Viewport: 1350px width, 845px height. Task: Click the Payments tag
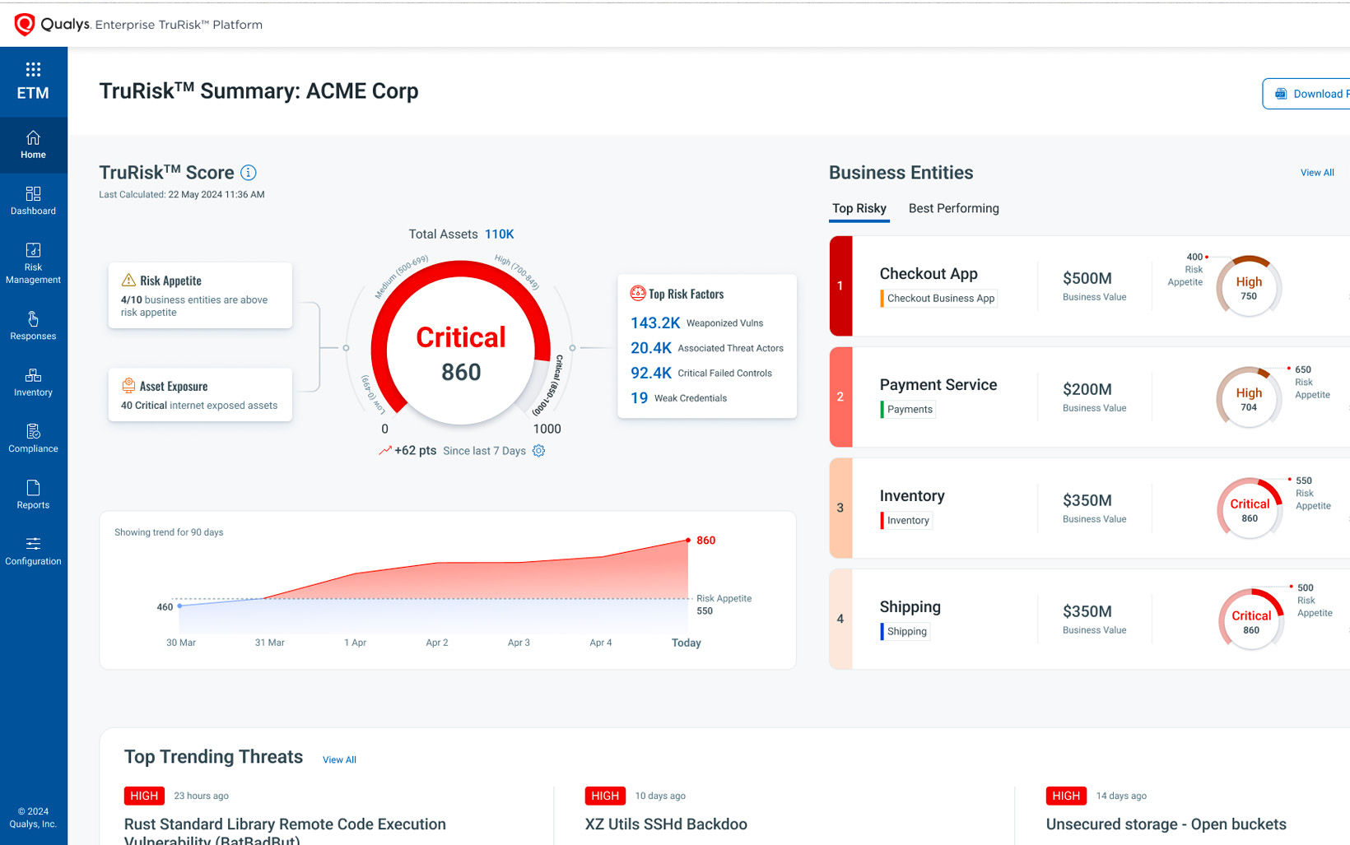click(909, 409)
